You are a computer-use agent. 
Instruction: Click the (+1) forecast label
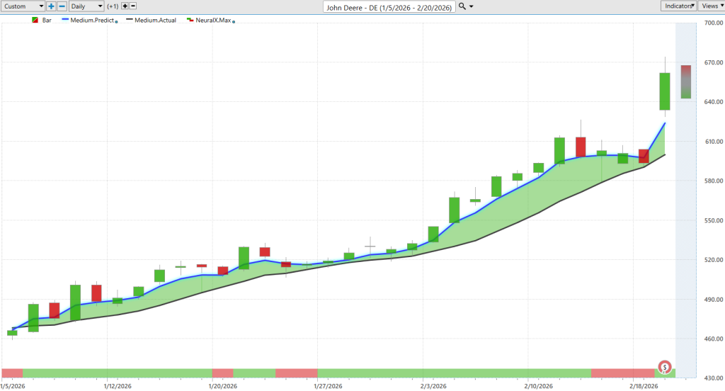coord(113,6)
